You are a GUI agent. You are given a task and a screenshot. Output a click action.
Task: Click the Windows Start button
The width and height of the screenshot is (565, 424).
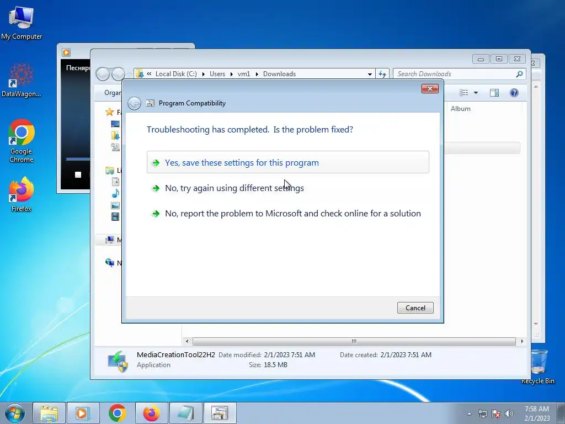[x=15, y=413]
